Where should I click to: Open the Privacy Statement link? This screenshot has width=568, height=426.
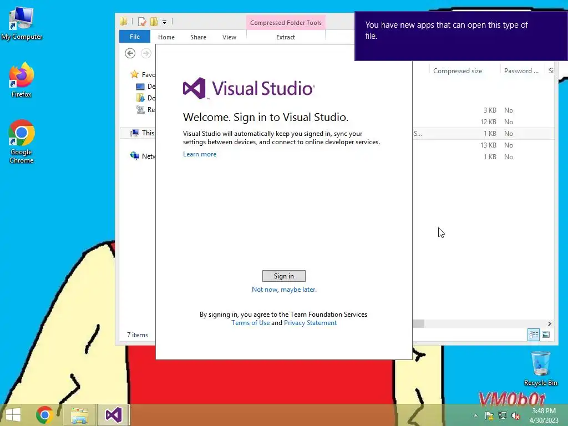click(x=310, y=323)
